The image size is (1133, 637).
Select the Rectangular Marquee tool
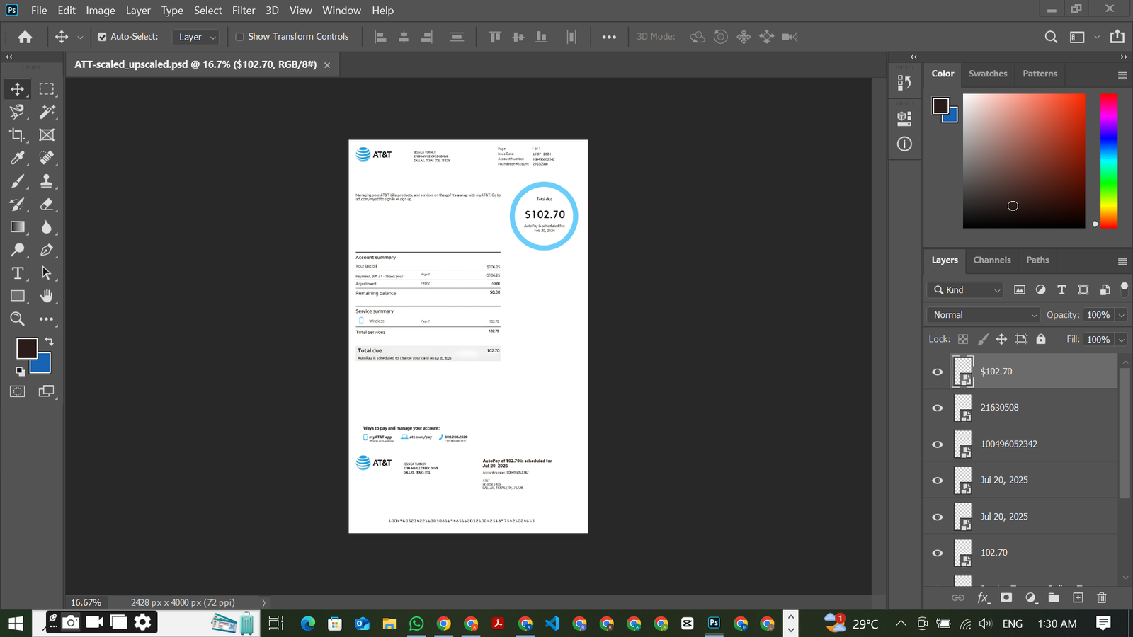pyautogui.click(x=47, y=89)
